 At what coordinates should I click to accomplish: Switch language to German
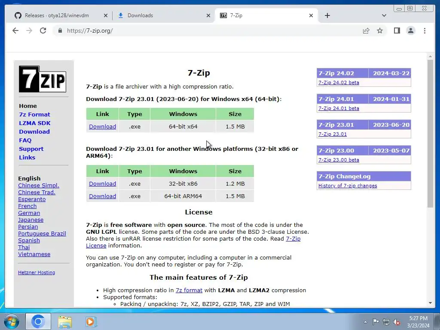[x=29, y=213]
